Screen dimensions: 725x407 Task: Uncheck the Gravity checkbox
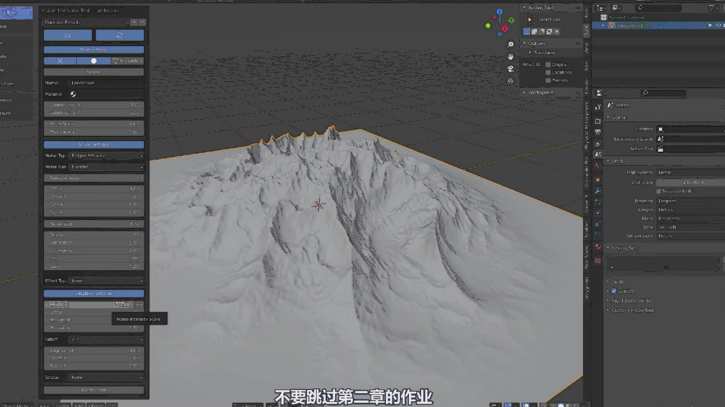[x=614, y=291]
